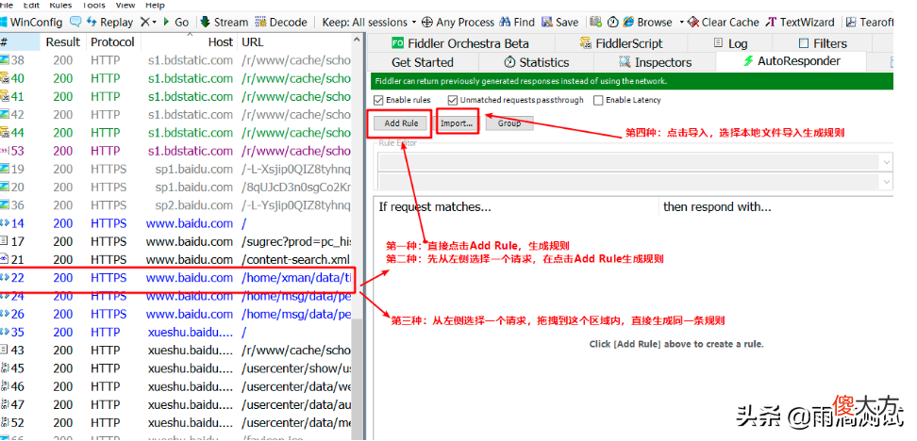Select session row /sugrec?prod=pc_his
Viewport: 917px width, 441px height.
175,241
